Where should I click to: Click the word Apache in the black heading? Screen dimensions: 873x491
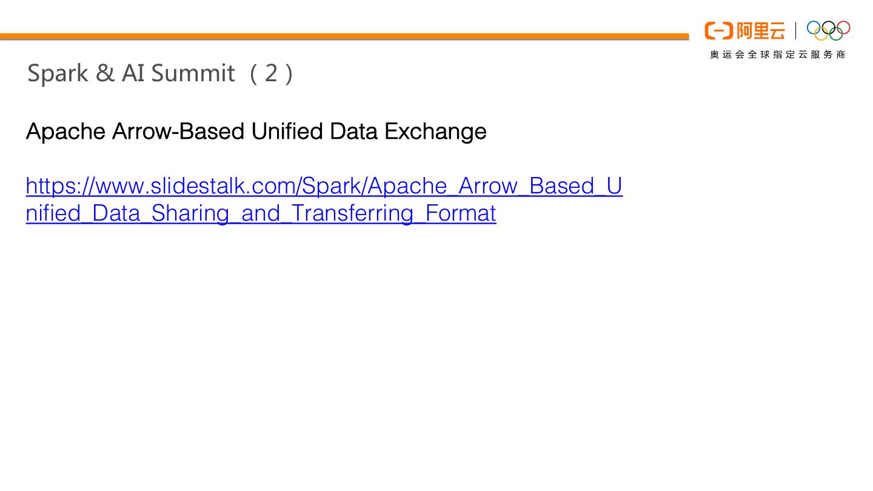point(65,132)
